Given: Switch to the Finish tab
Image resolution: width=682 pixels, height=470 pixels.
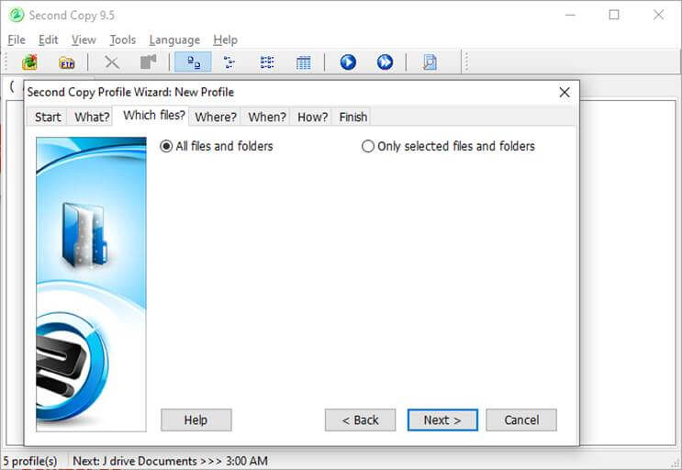Looking at the screenshot, I should pos(353,117).
